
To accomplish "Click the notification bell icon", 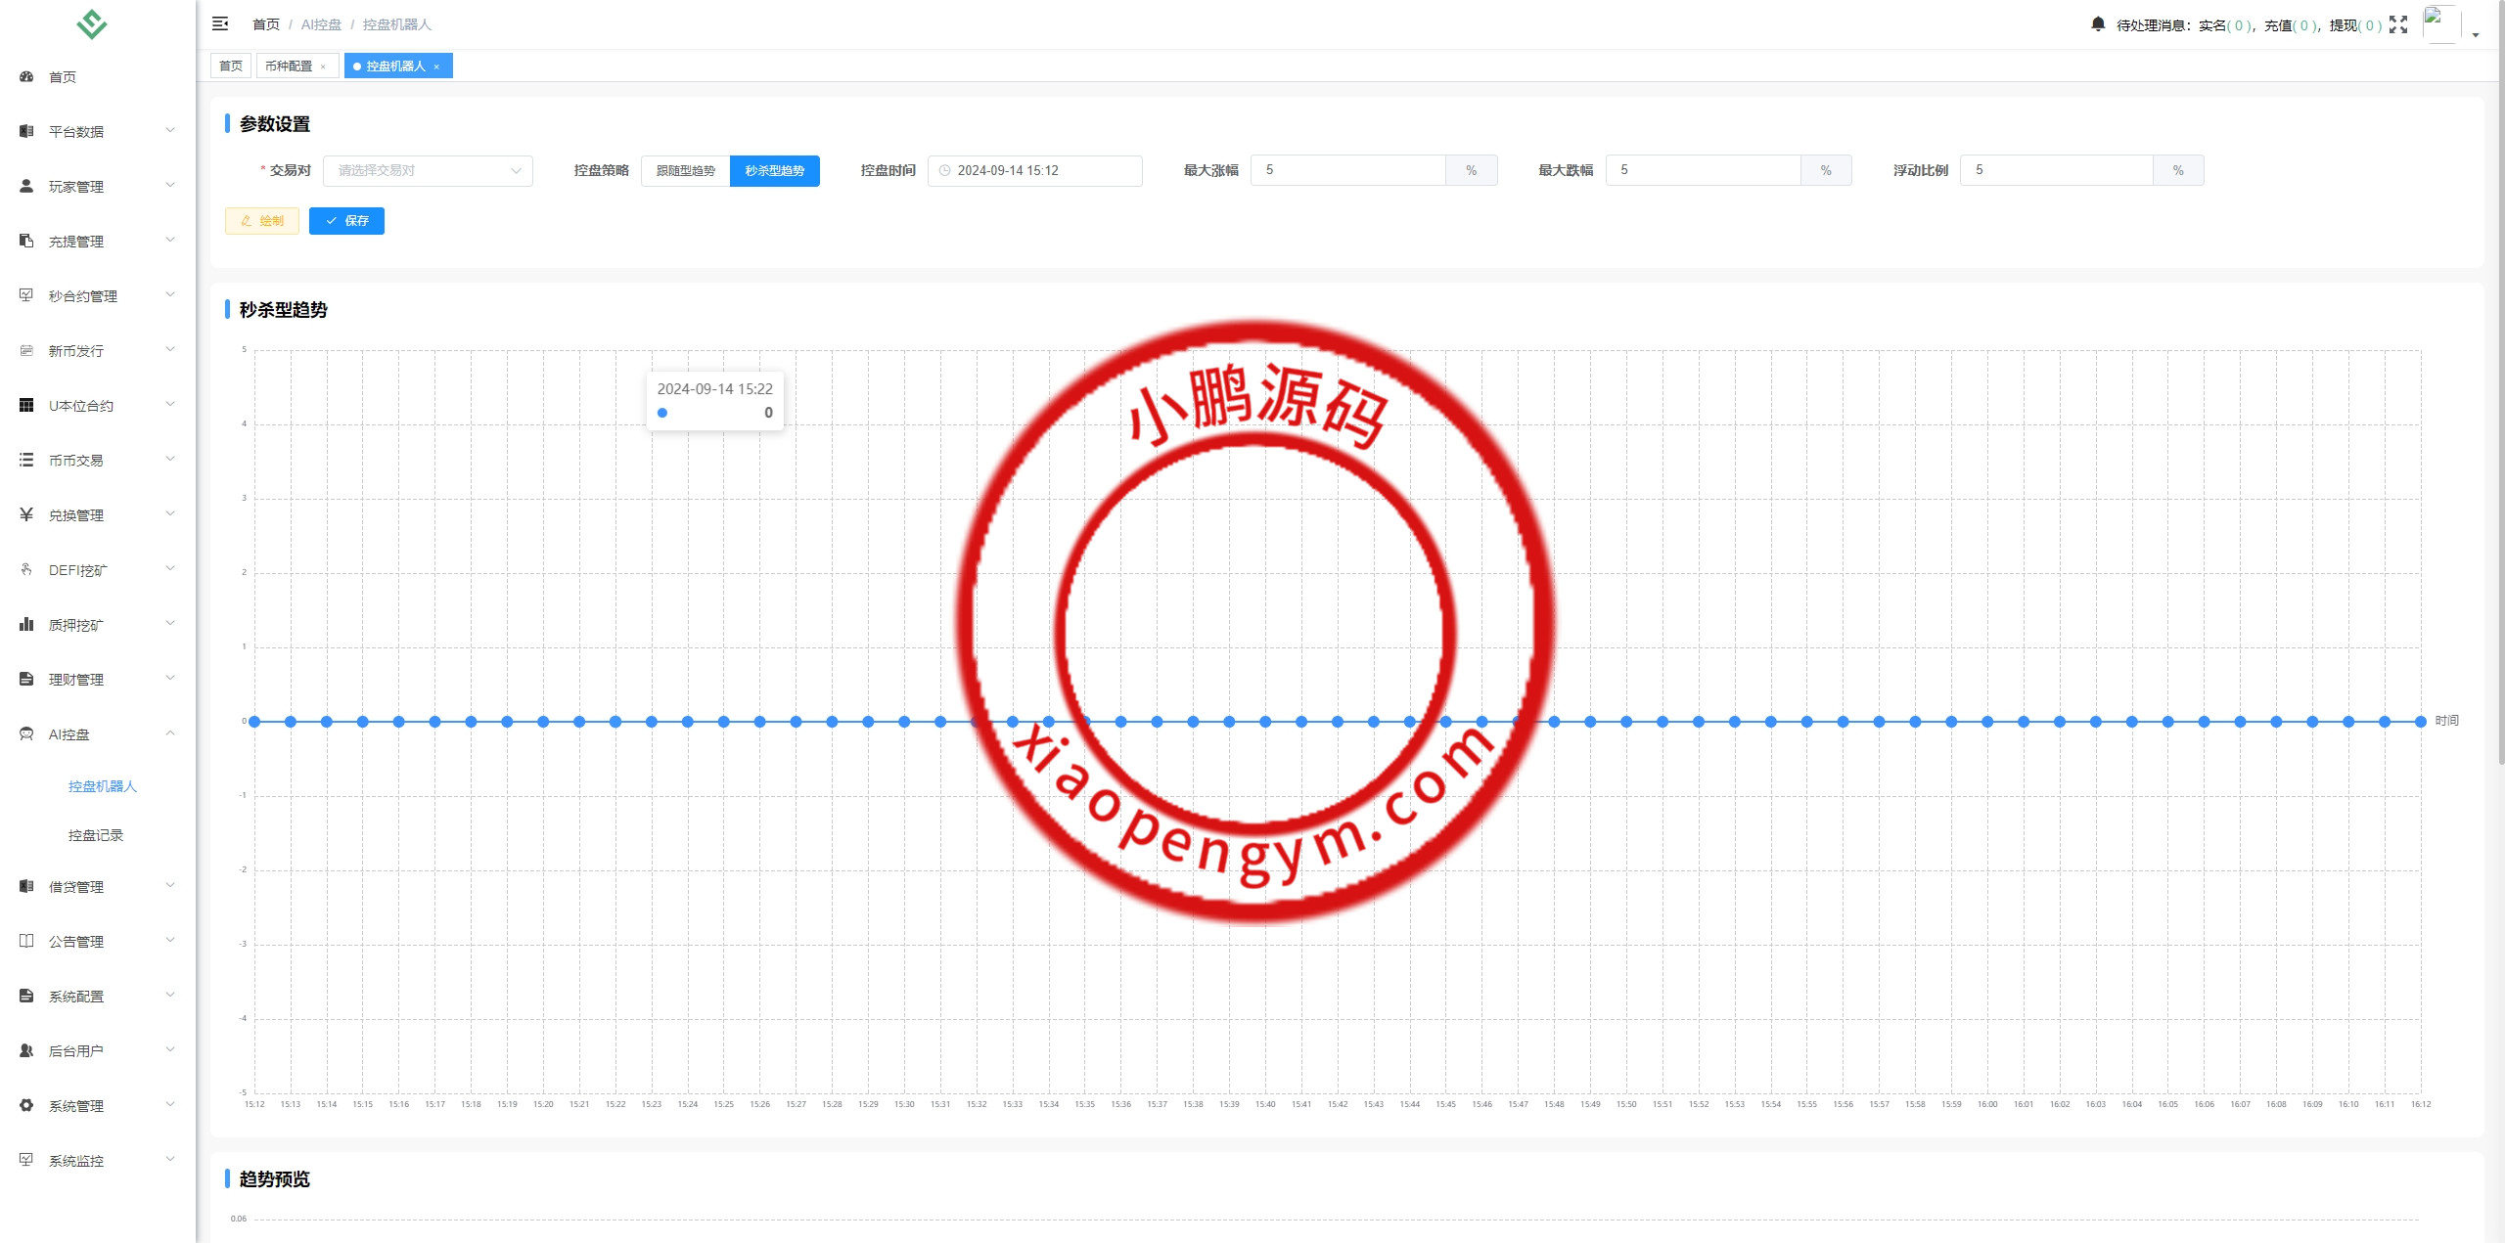I will 2098,24.
